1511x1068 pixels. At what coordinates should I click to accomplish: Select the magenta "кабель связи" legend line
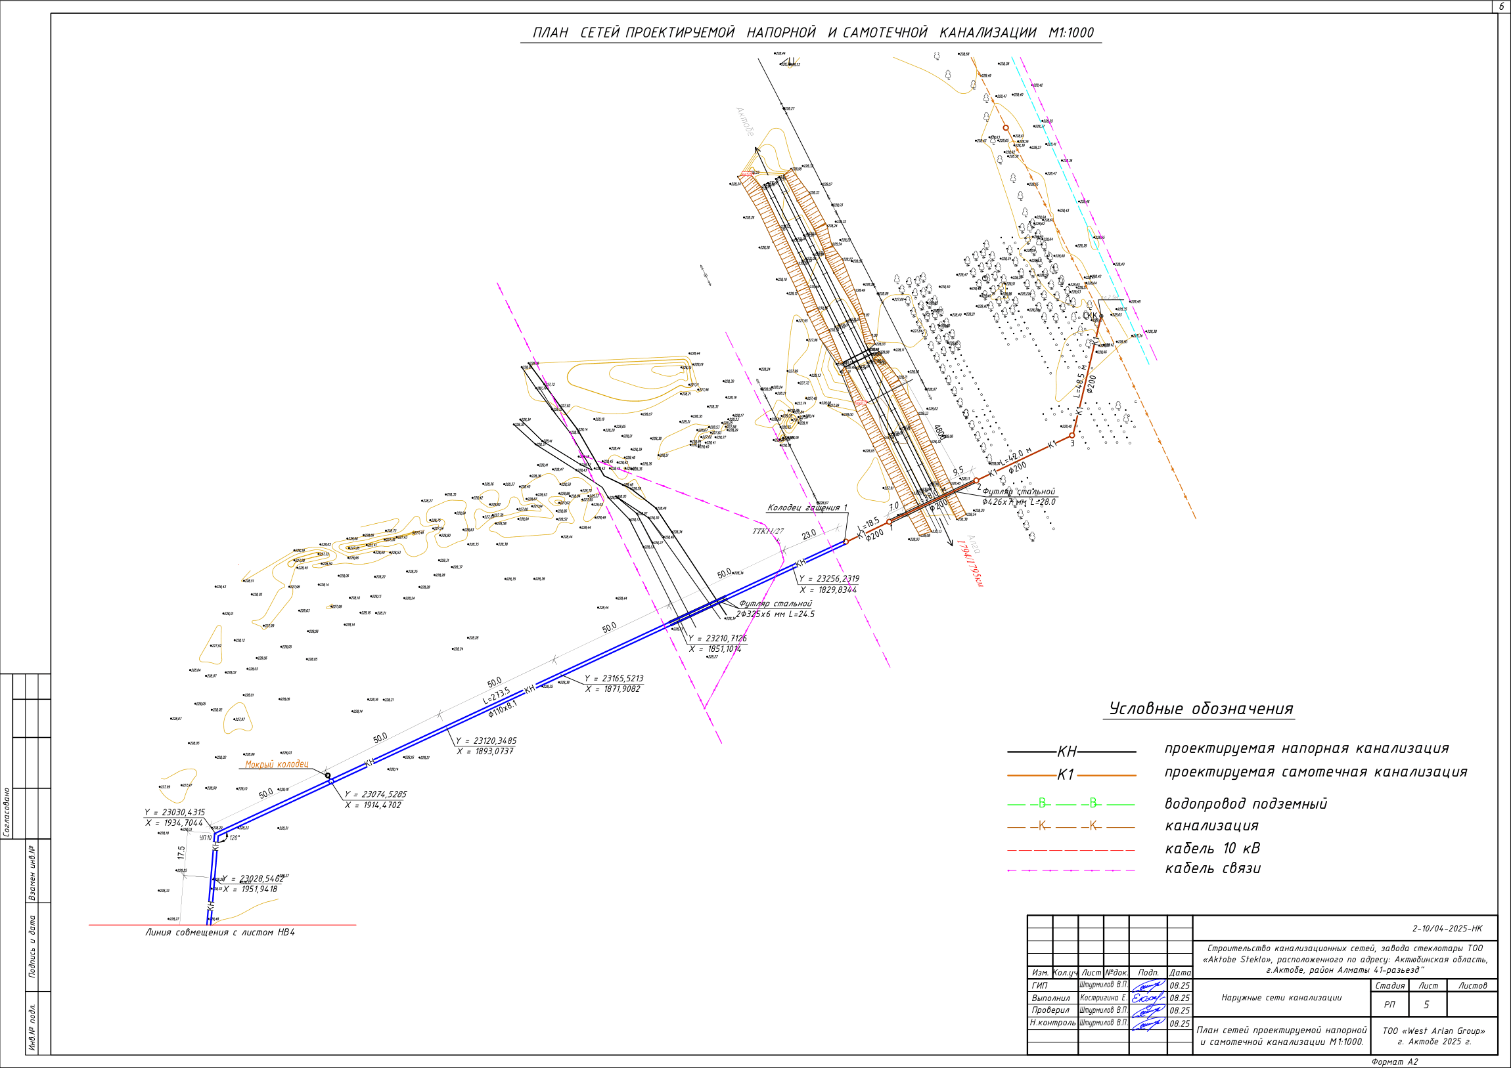1071,870
